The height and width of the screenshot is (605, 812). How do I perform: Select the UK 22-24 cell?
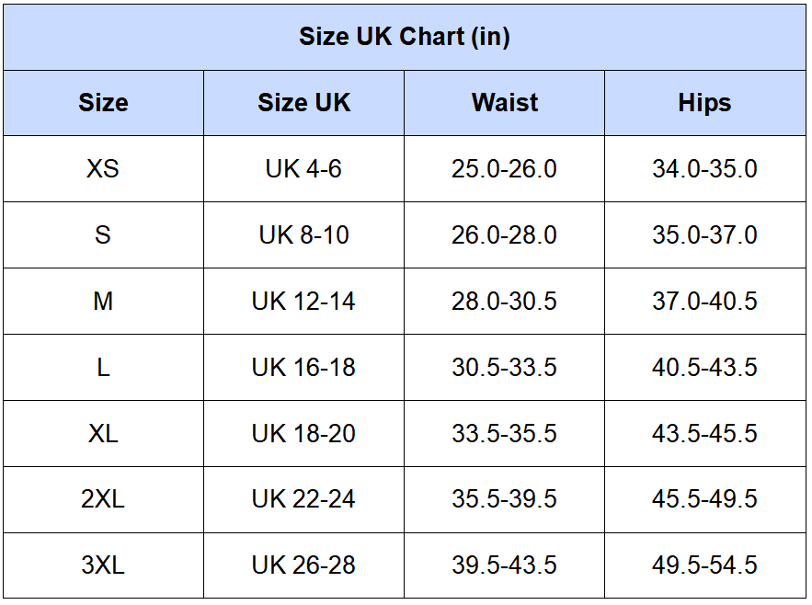tap(304, 499)
